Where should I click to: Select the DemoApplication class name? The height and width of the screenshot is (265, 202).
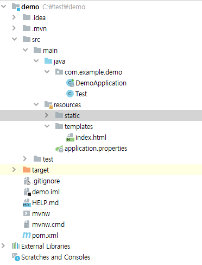click(101, 83)
